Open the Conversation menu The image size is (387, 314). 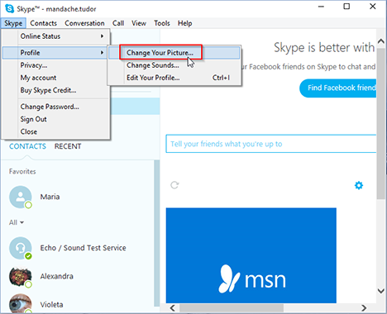[84, 23]
